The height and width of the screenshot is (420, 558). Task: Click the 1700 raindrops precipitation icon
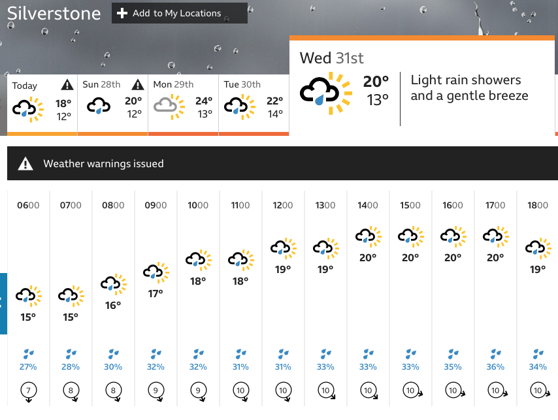(x=495, y=353)
